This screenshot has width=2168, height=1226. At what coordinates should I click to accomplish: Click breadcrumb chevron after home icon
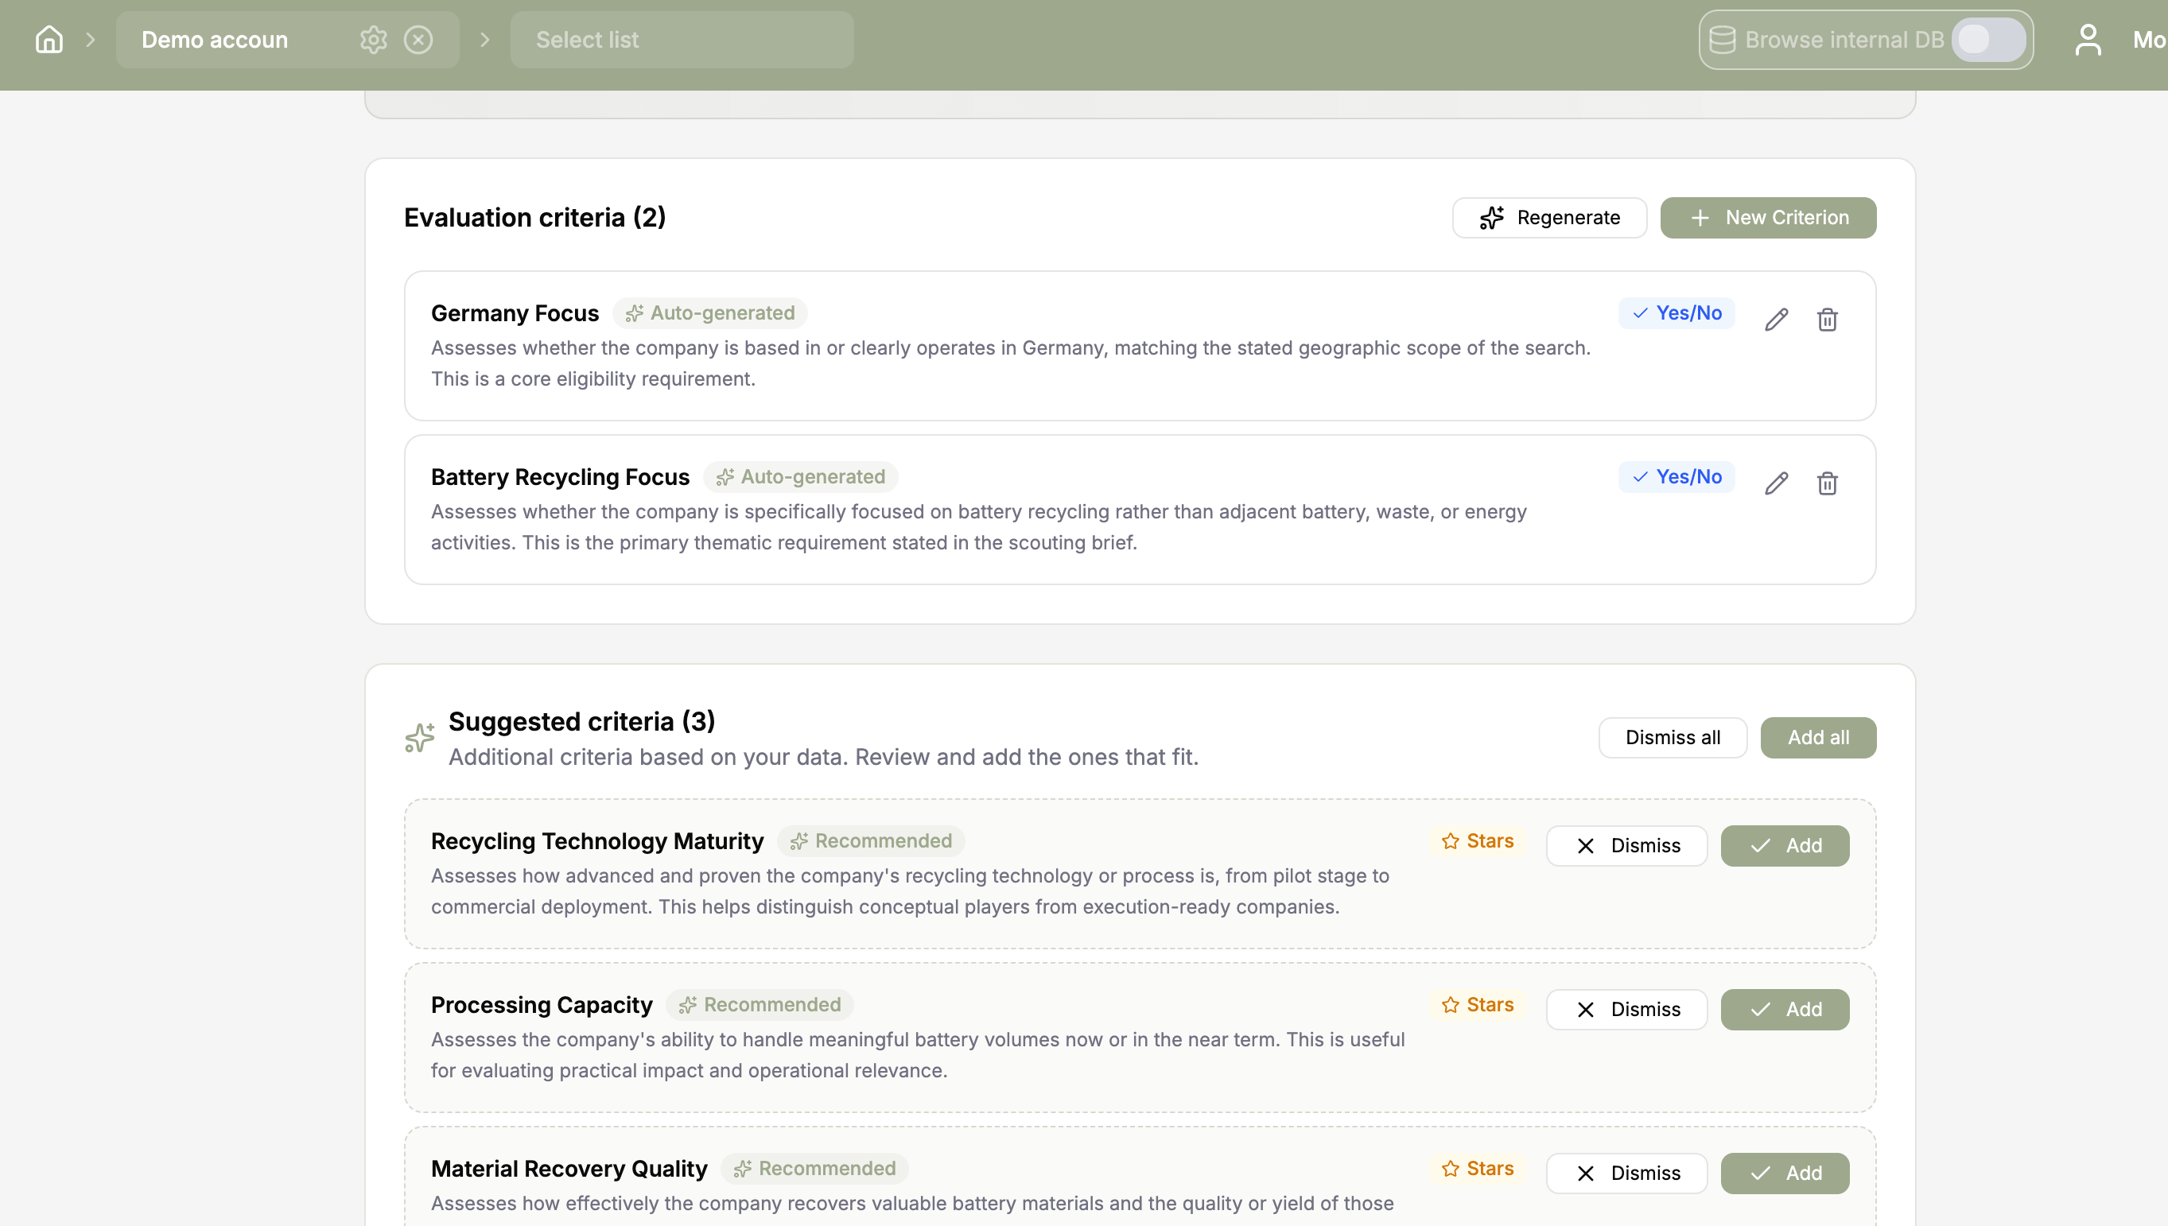[90, 40]
